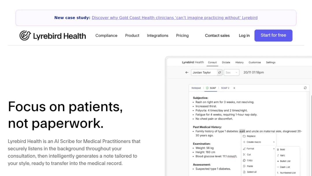This screenshot has height=176, width=312.
Task: Click the Dash List icon
Action: [278, 167]
